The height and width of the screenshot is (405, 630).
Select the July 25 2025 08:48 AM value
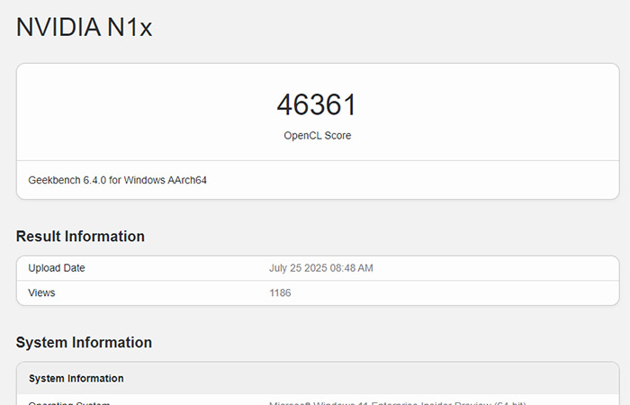click(x=321, y=268)
